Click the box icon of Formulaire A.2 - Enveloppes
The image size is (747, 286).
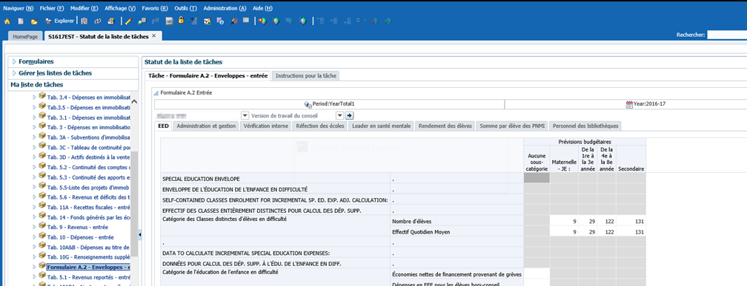pos(42,265)
